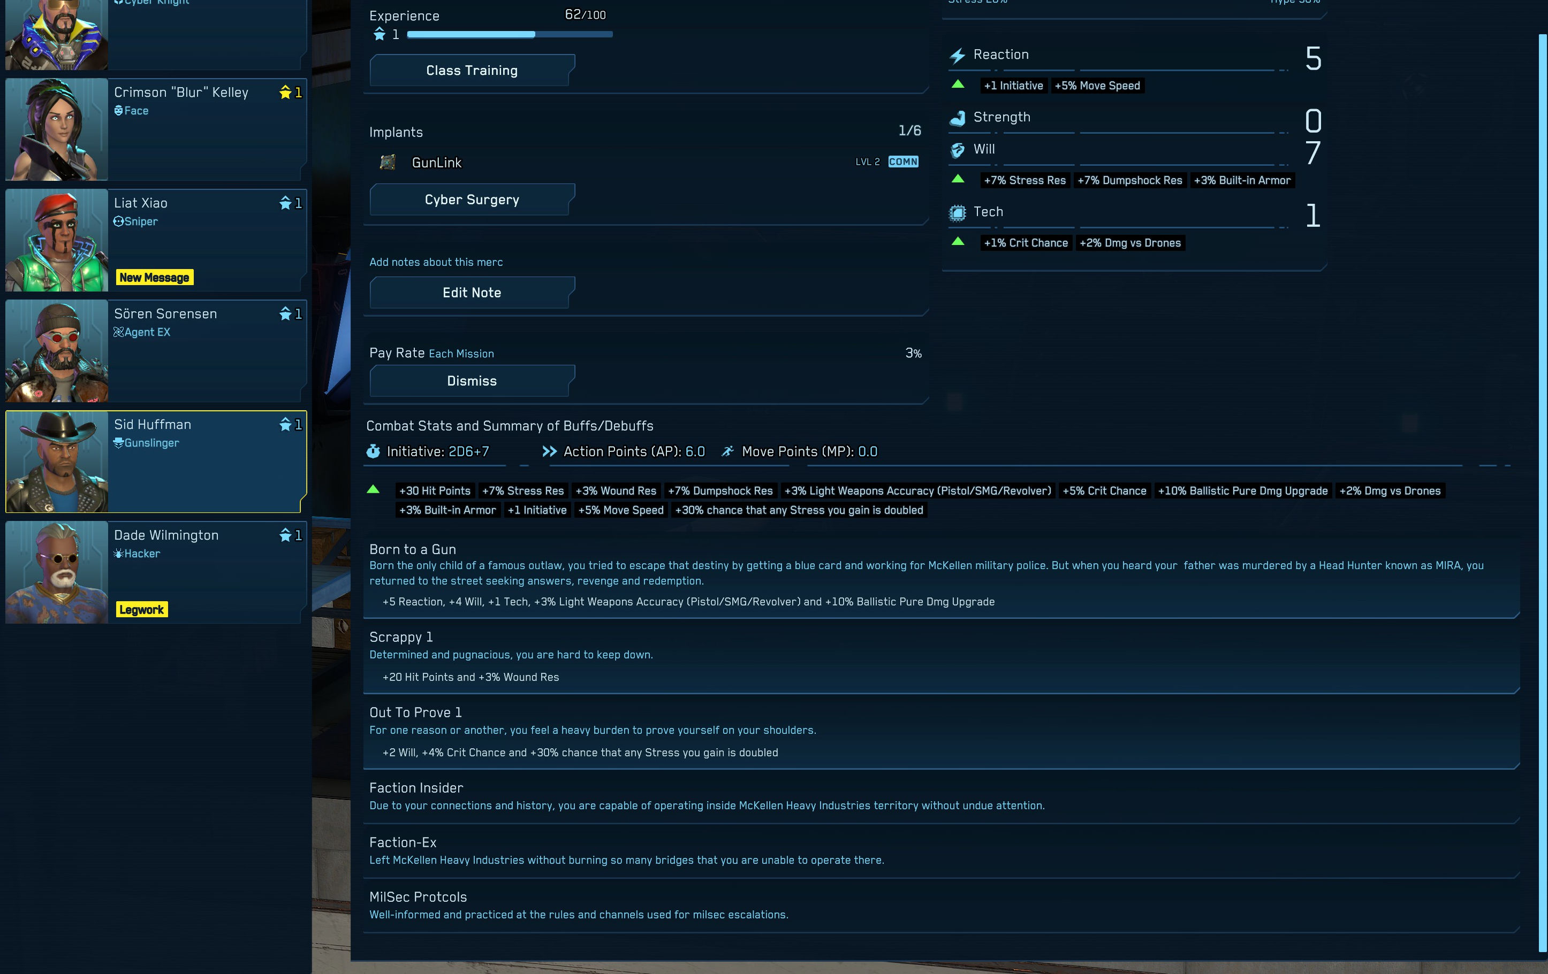Click the Move Points running icon
The image size is (1548, 974).
pyautogui.click(x=727, y=451)
